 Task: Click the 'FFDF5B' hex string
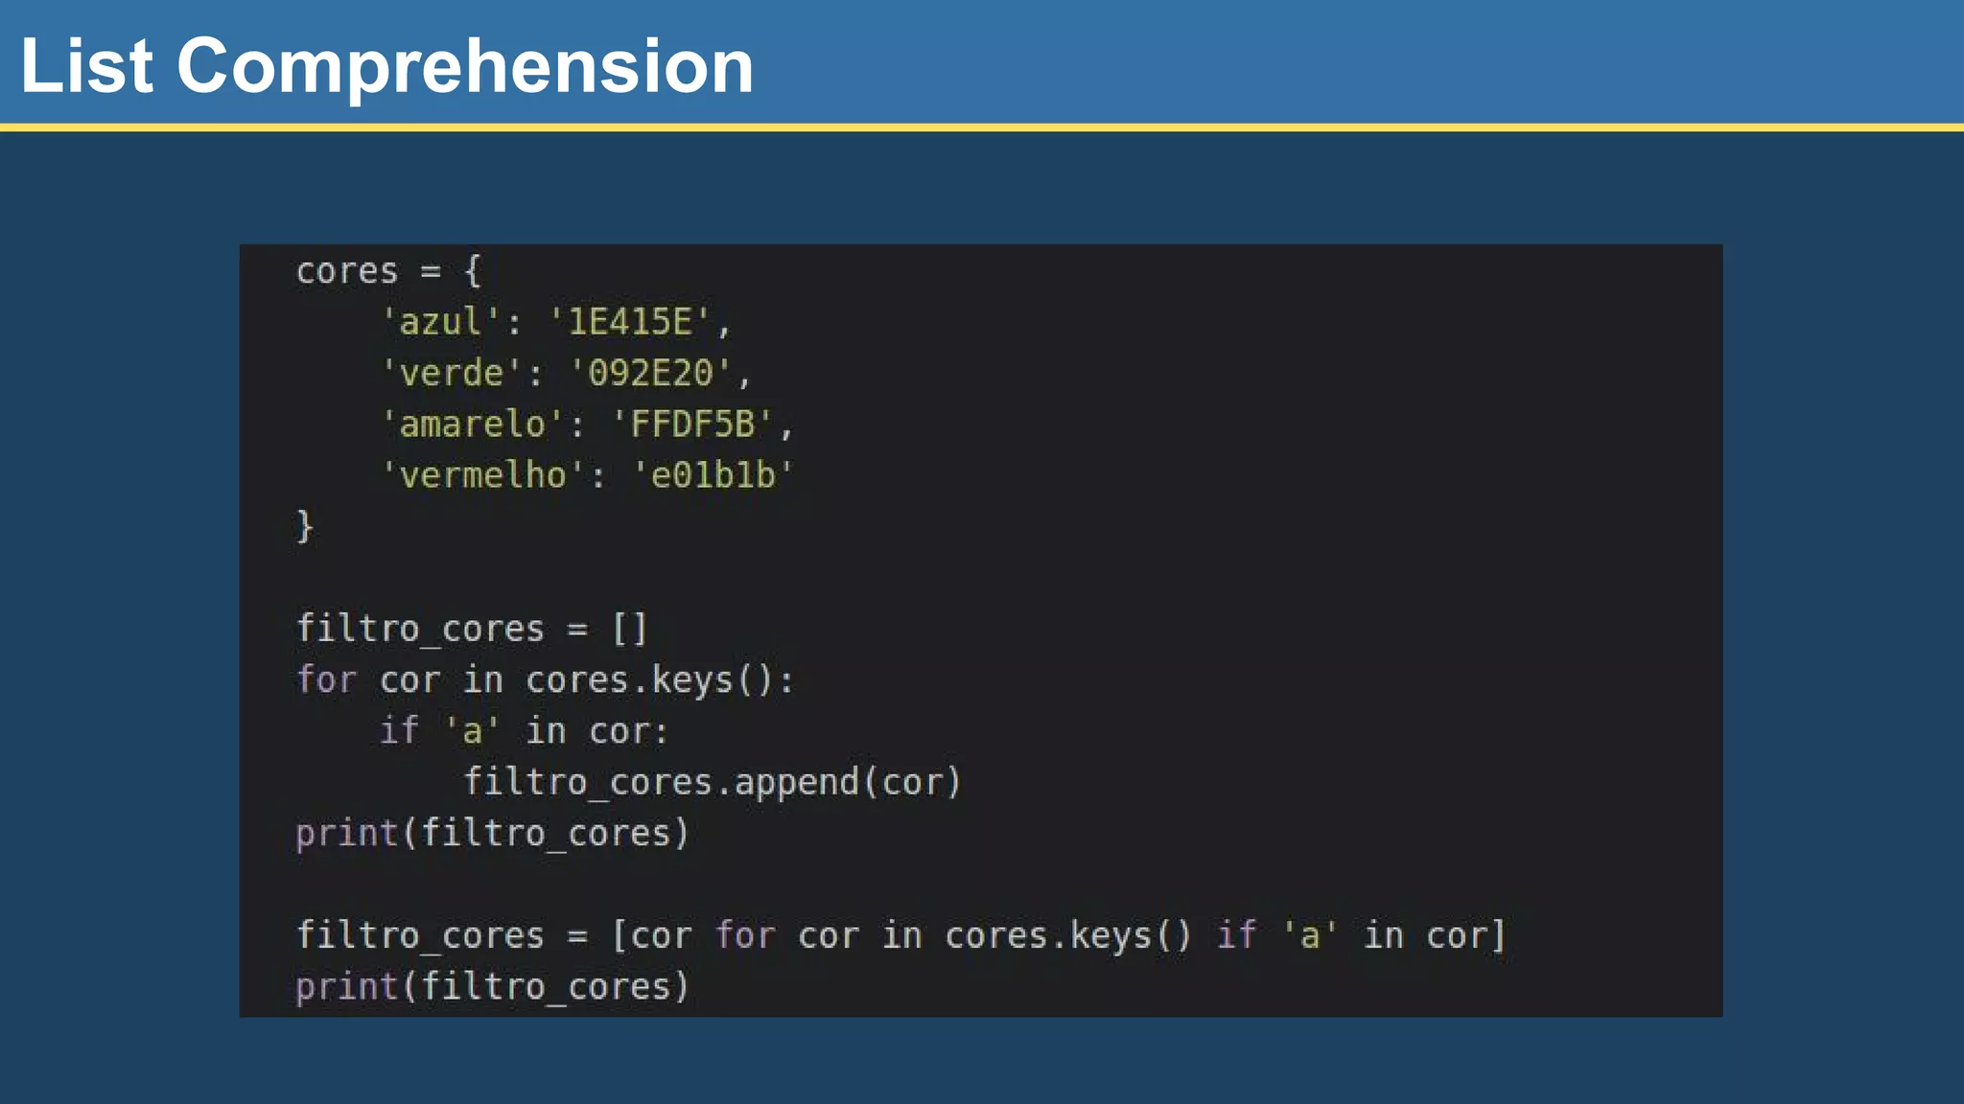point(691,424)
